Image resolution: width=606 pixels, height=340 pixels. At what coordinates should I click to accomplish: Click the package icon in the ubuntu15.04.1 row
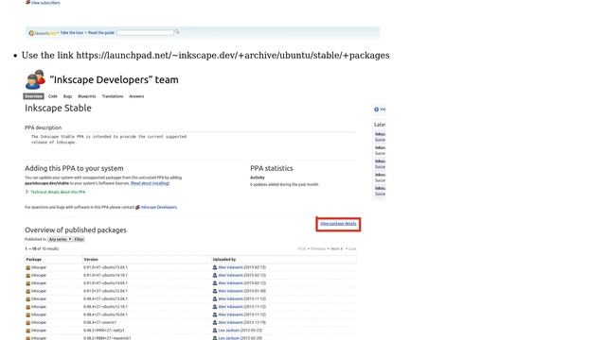(27, 267)
